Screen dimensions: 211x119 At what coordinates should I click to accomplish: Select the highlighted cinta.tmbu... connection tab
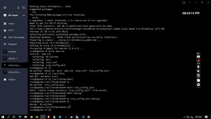click(14, 65)
